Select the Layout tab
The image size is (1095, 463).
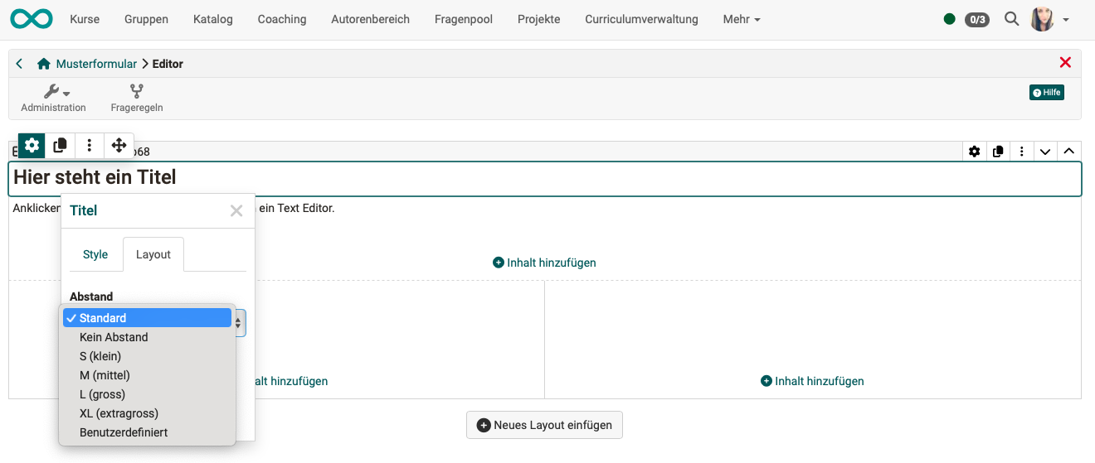click(153, 254)
